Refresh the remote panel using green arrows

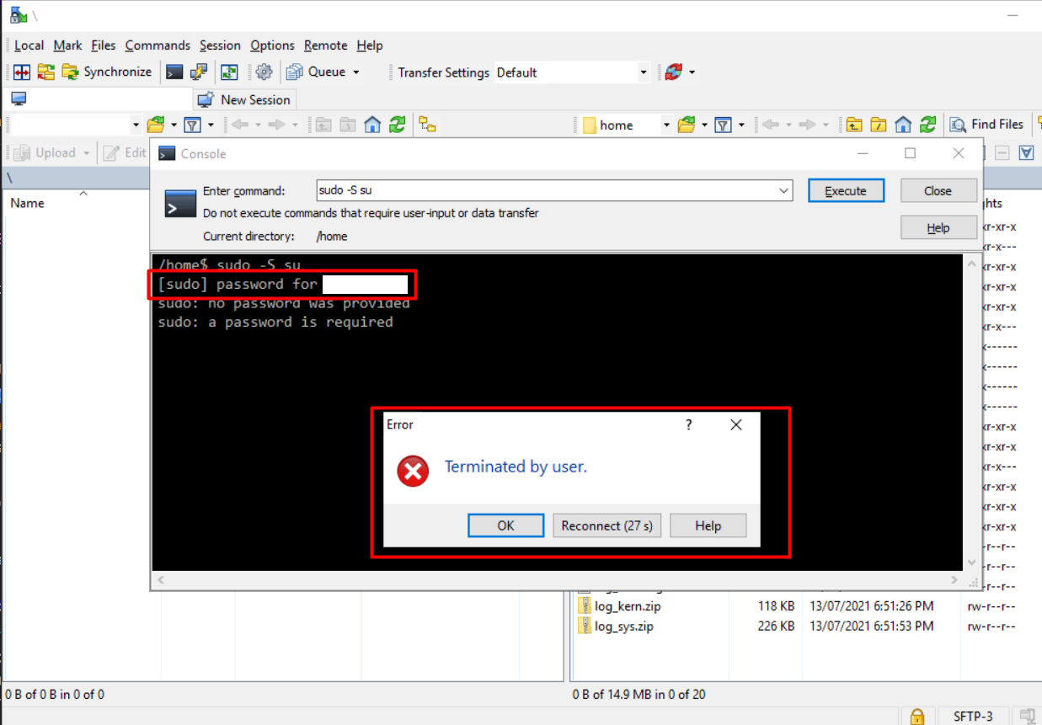pos(927,125)
